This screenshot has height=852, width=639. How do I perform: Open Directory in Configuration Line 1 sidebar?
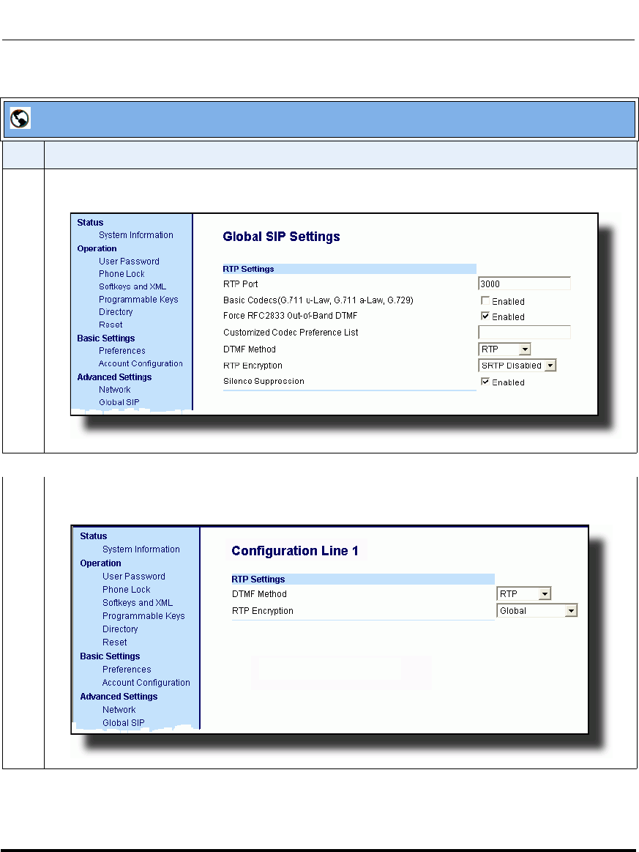tap(120, 629)
